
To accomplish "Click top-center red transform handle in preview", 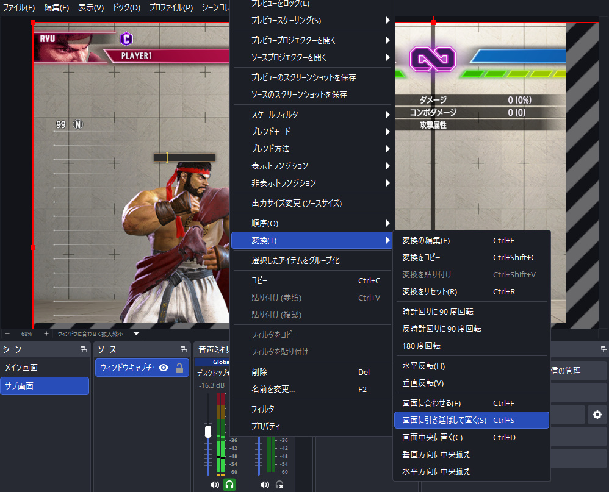I will (433, 23).
